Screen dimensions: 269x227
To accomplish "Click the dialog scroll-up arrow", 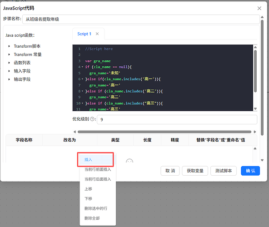I will point(262,17).
